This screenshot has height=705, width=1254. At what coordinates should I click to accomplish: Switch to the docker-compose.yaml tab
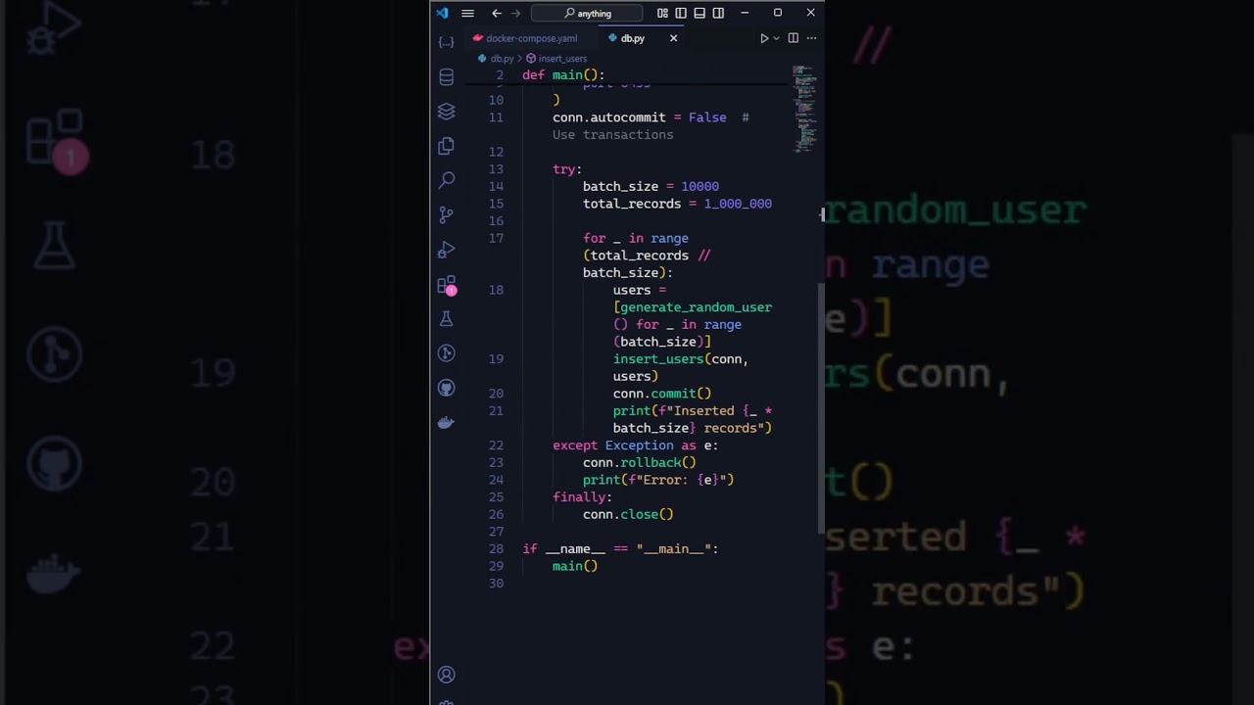click(525, 38)
